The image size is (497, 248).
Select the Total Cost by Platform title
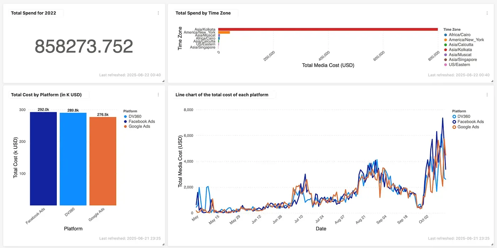[46, 95]
